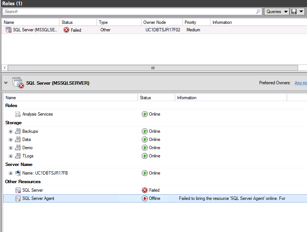Select the SQL Server (MSSQLSE... role row
The height and width of the screenshot is (232, 307).
pyautogui.click(x=154, y=30)
